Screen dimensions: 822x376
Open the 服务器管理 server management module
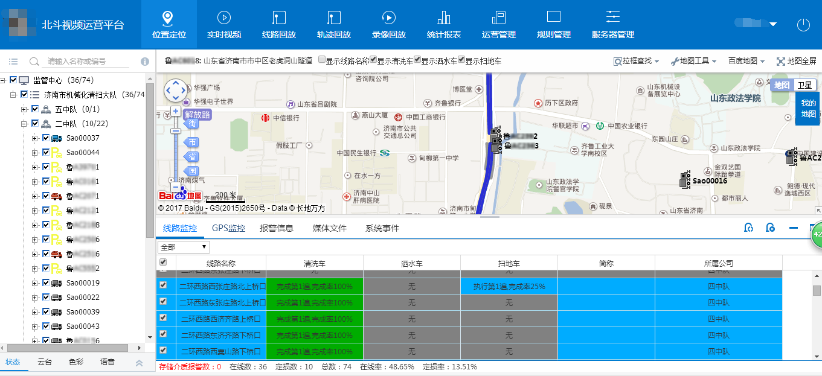coord(612,24)
